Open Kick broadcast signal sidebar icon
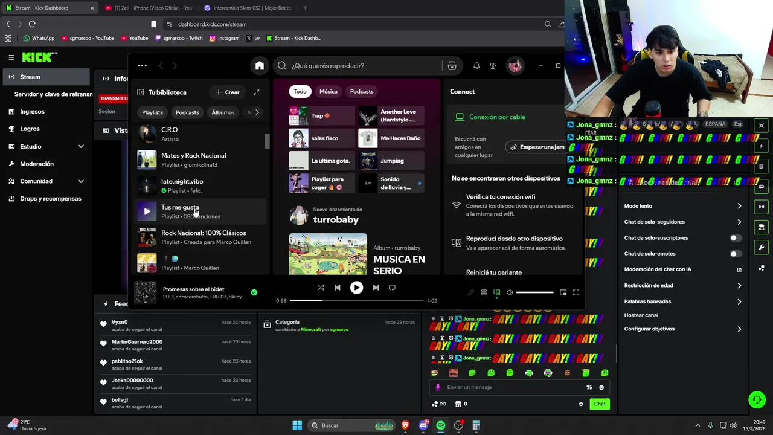Screen dimensions: 773x435 click(761, 207)
